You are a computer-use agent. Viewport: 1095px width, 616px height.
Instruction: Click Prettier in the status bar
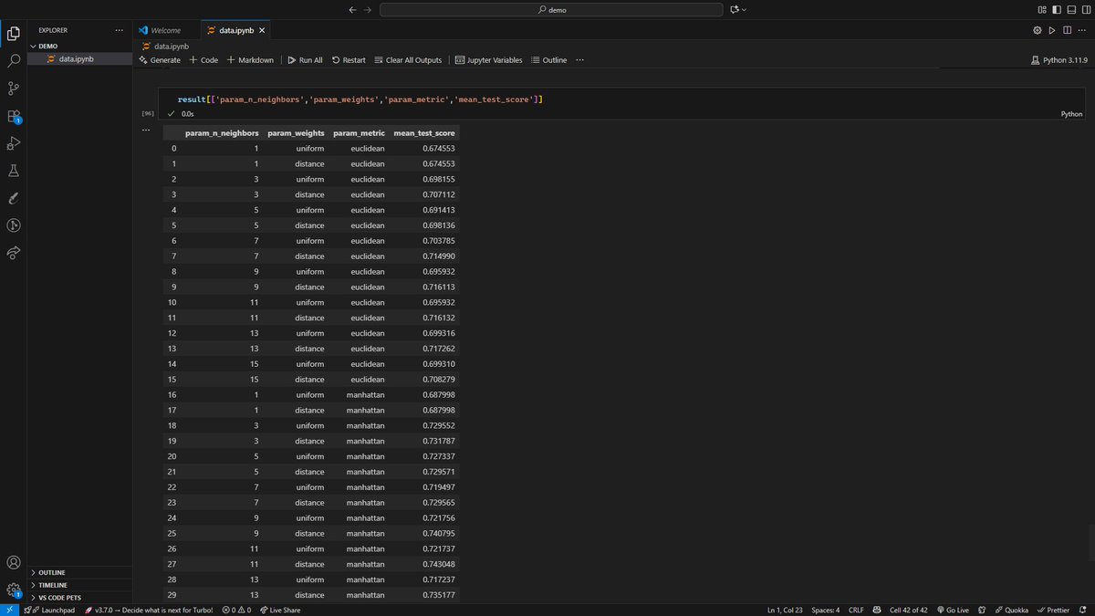pyautogui.click(x=1053, y=610)
